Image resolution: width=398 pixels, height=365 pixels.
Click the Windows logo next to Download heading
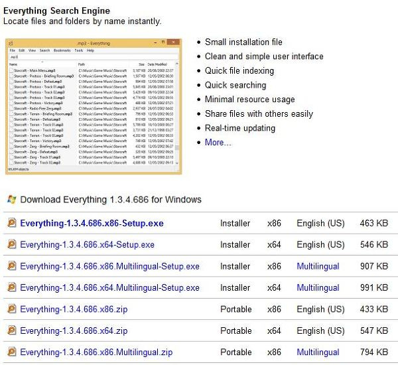12,199
